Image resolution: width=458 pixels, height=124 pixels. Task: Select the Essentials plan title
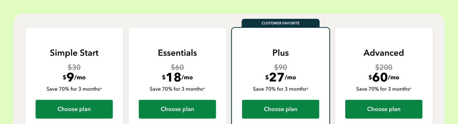(177, 53)
